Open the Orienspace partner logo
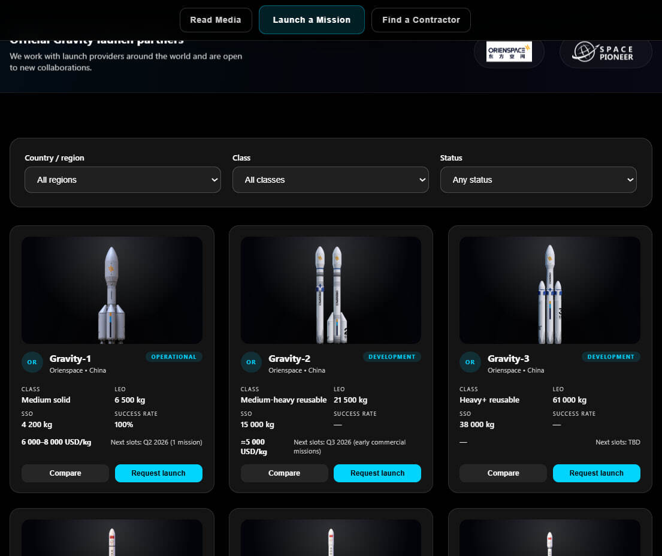The width and height of the screenshot is (662, 556). coord(509,52)
